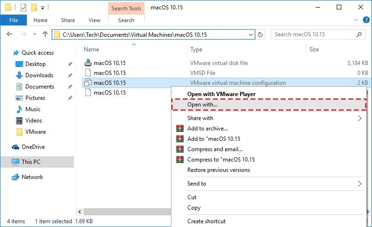Choose Copy from the context menu
372x227 pixels.
click(194, 208)
